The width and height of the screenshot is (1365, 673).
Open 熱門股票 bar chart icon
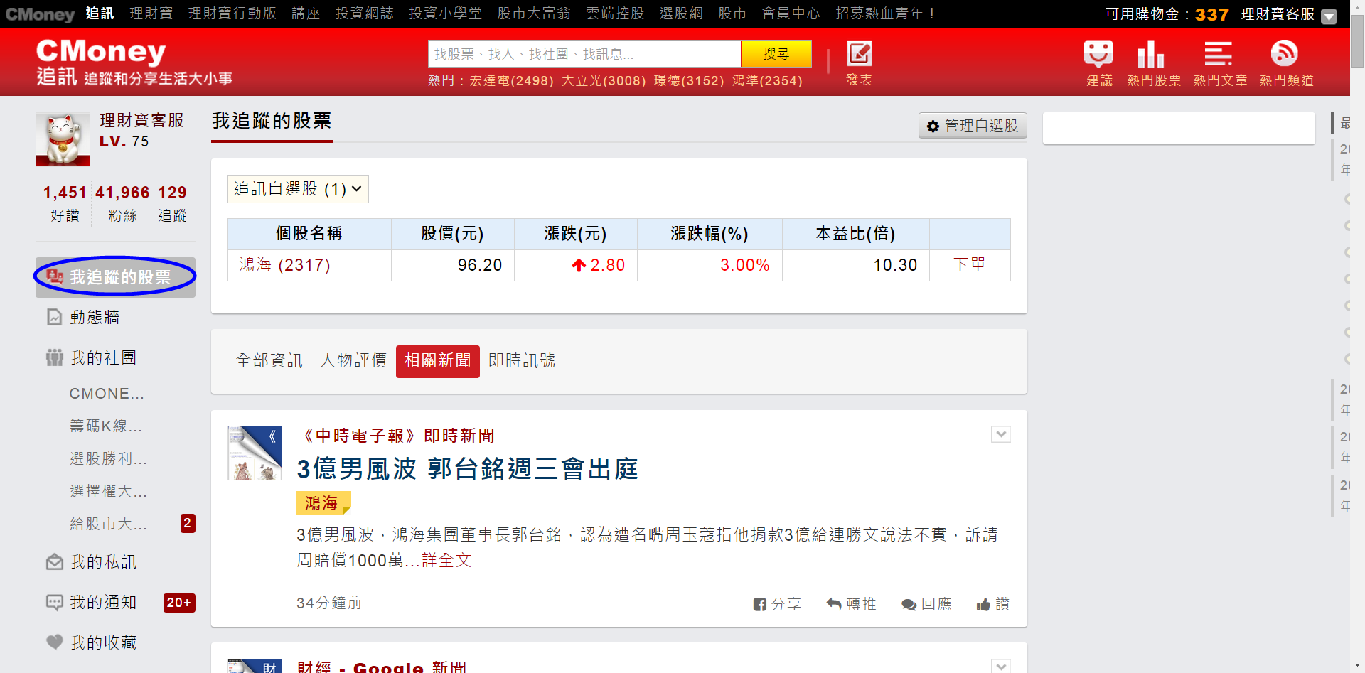point(1150,54)
